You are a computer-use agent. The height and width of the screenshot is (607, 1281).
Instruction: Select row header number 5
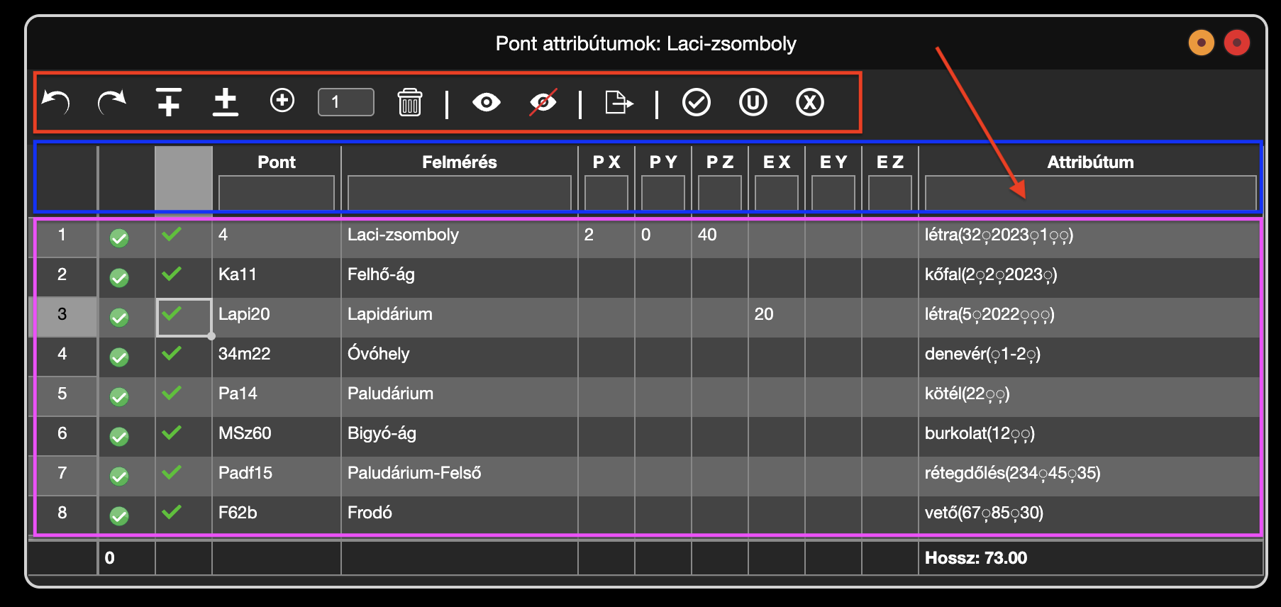point(62,394)
